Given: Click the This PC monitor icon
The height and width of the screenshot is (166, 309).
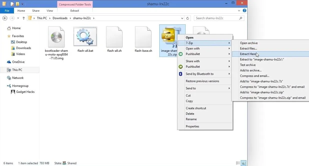Looking at the screenshot, I should [x=9, y=70].
